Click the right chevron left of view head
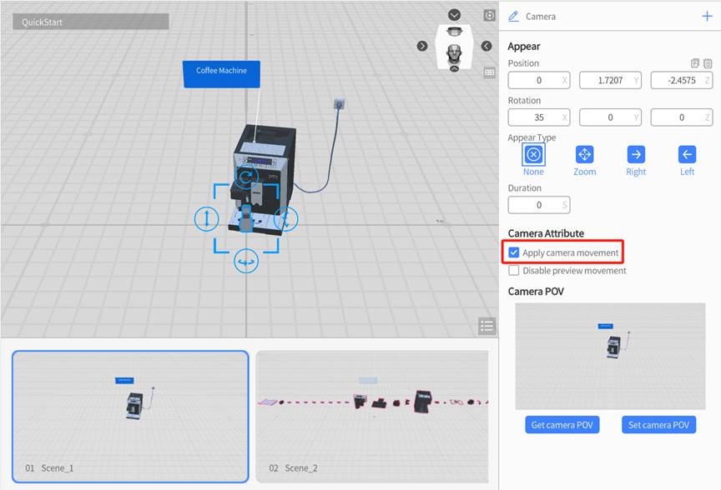Image resolution: width=721 pixels, height=490 pixels. coord(422,46)
